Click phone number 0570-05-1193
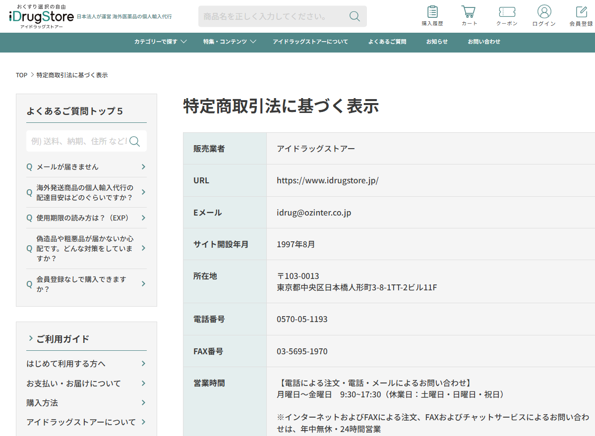The height and width of the screenshot is (436, 595). [302, 319]
